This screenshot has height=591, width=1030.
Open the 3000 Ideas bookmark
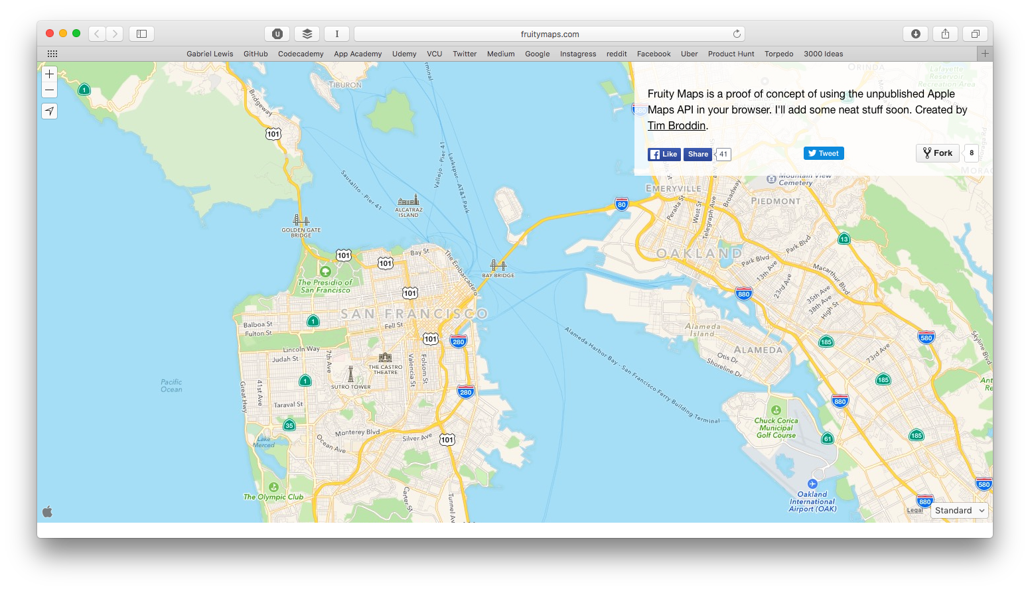point(823,54)
